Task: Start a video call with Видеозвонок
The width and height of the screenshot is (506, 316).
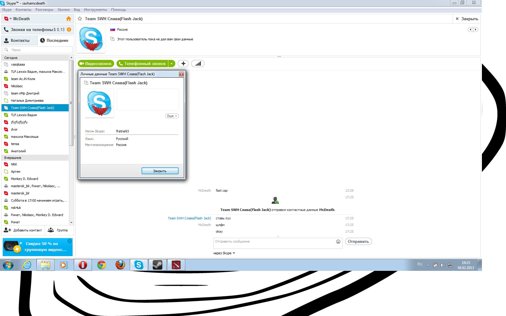Action: [x=96, y=64]
